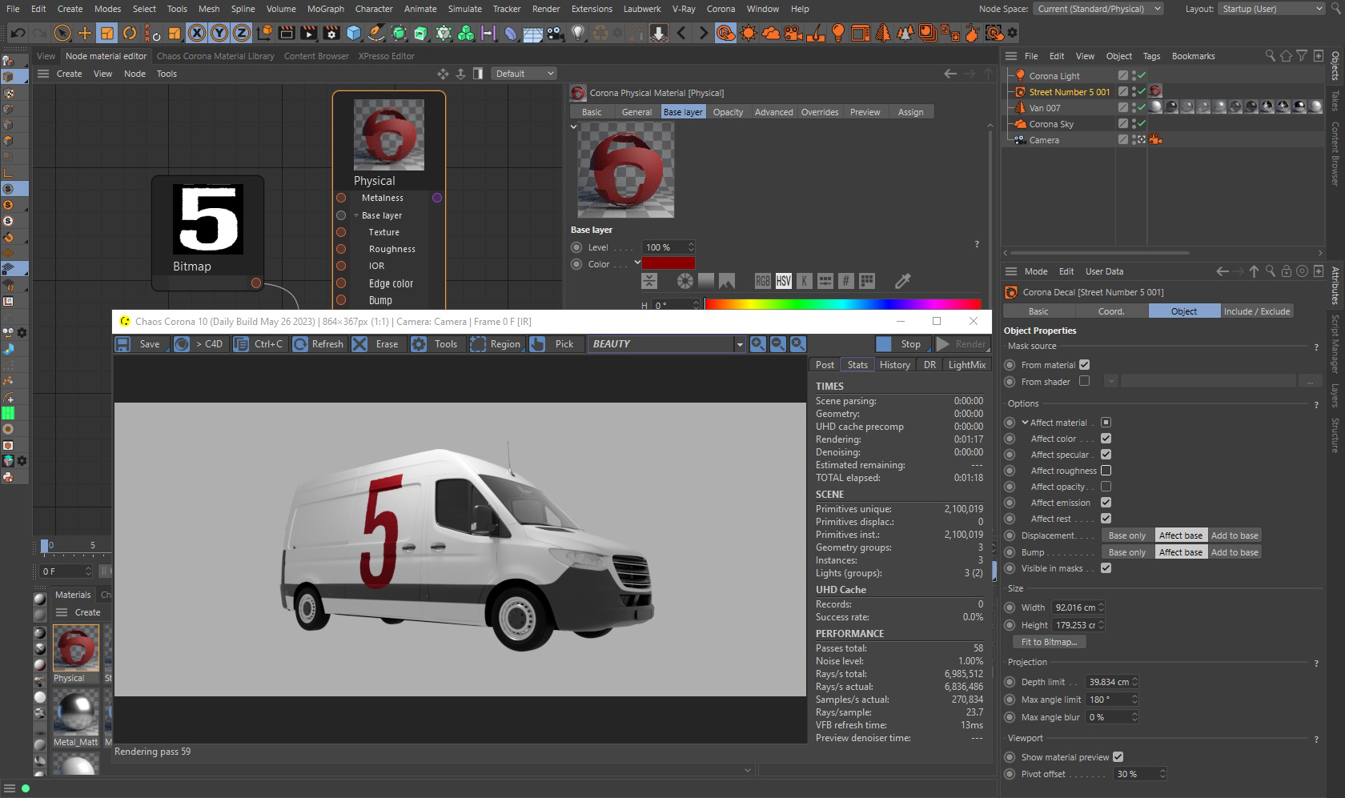Click the Corona Camera icon in toolbar

point(793,34)
